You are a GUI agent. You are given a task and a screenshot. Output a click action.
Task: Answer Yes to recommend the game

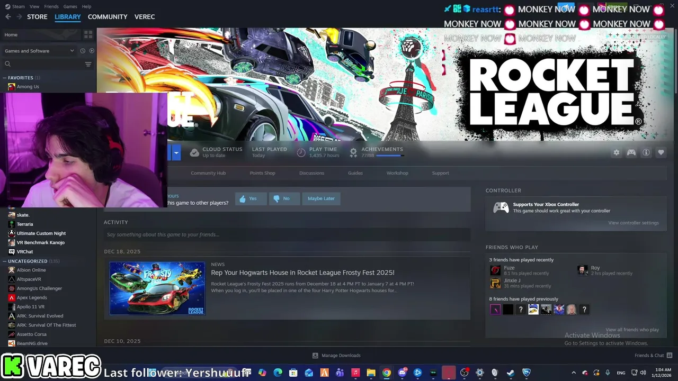tap(250, 198)
